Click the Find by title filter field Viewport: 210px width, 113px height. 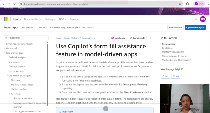(x=26, y=38)
